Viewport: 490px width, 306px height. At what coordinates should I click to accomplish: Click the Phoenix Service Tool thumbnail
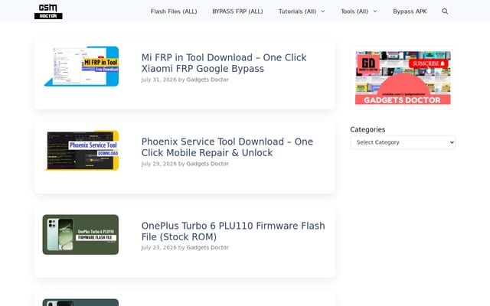81,151
